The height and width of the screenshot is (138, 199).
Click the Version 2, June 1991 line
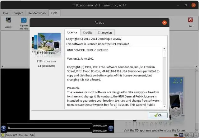click(x=80, y=59)
